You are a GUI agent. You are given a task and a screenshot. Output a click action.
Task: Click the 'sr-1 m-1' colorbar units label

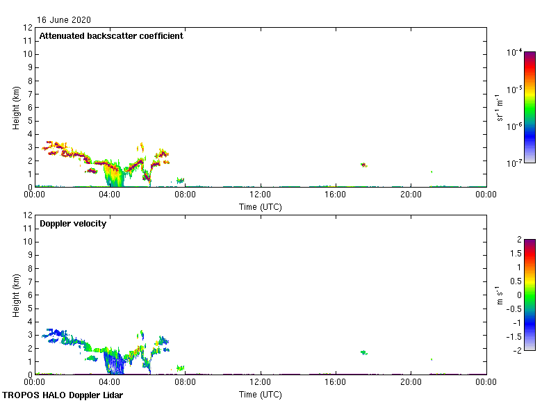pos(500,107)
